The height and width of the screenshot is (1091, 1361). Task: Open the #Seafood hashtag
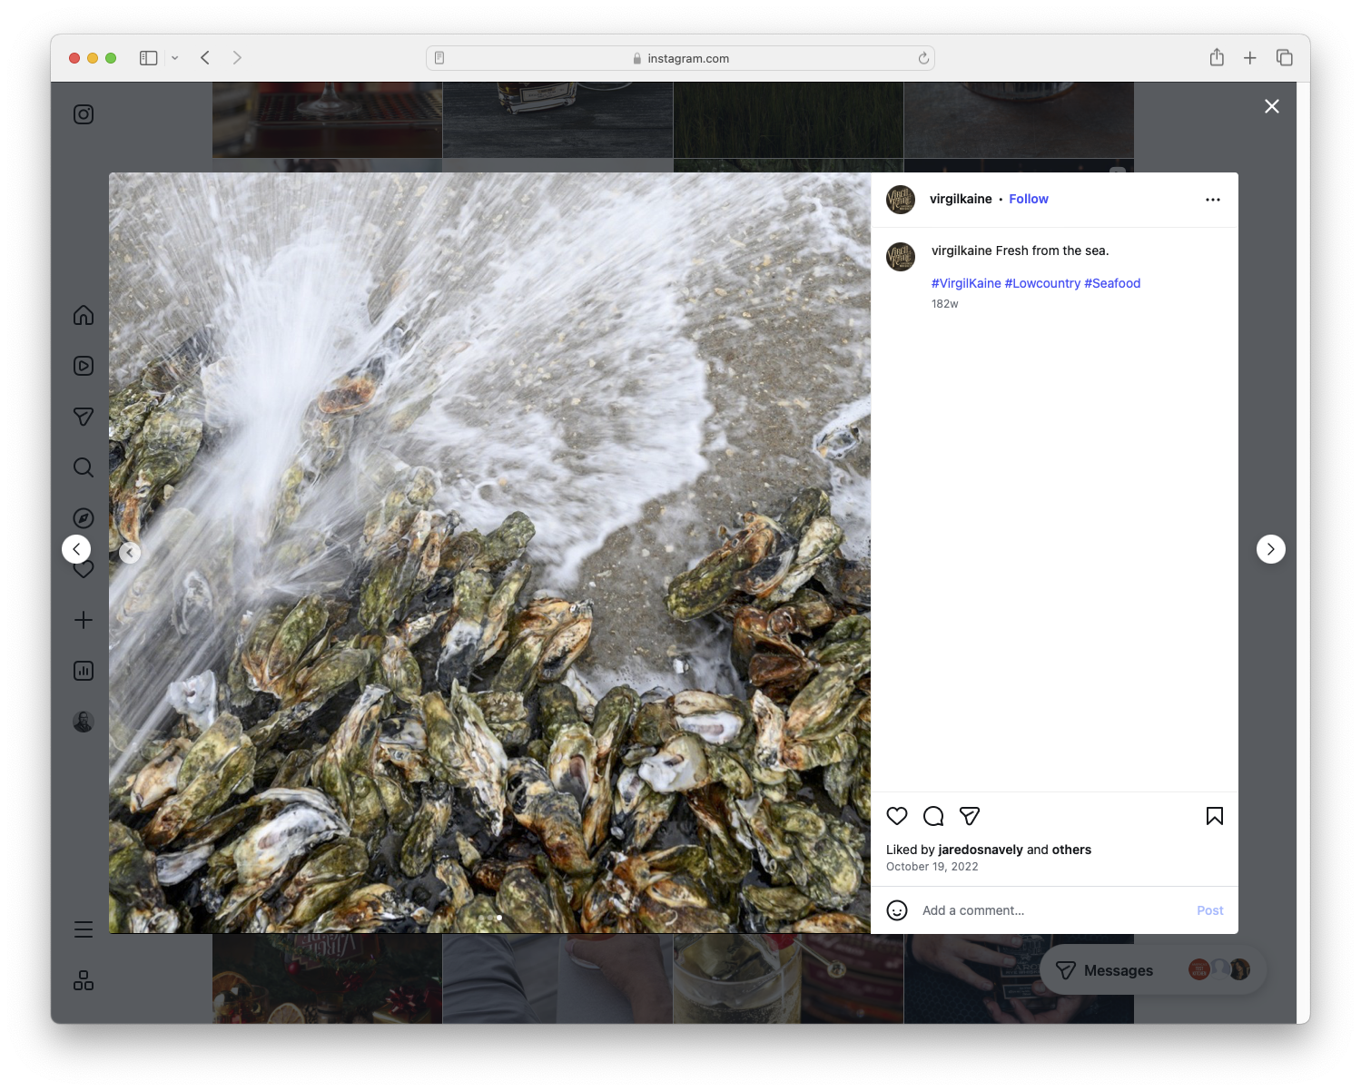(x=1112, y=283)
